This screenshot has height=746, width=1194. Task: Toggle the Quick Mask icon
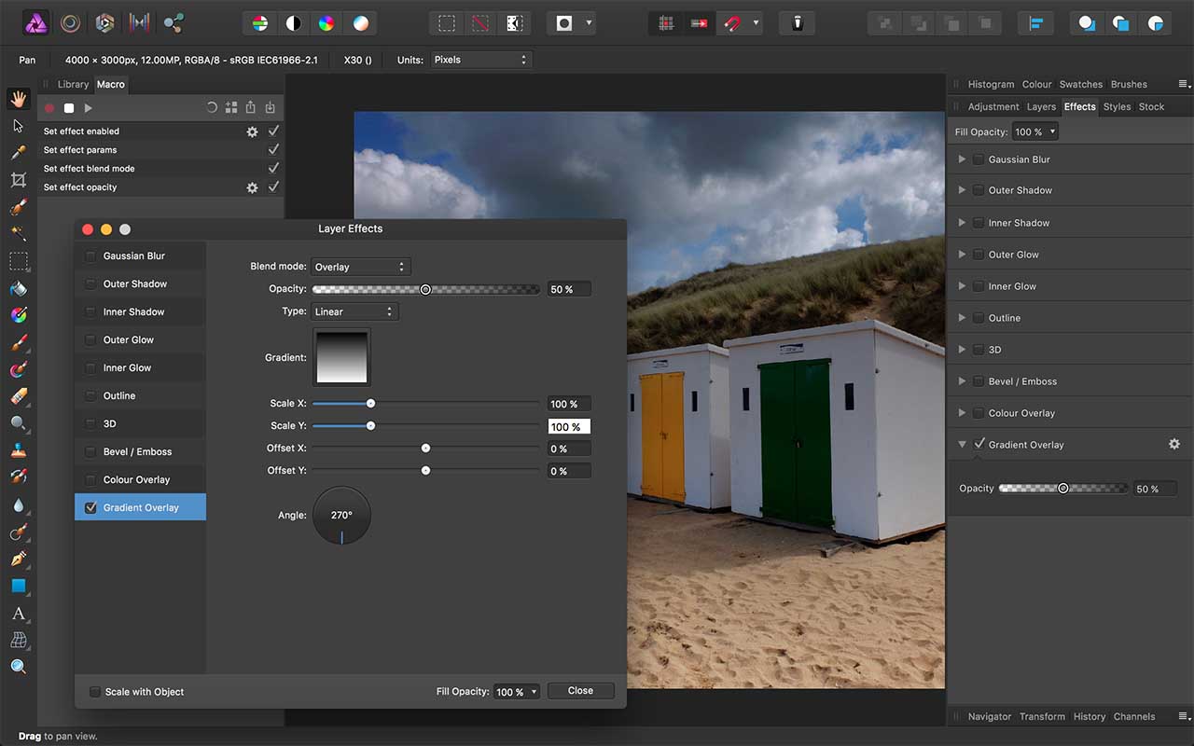click(564, 23)
